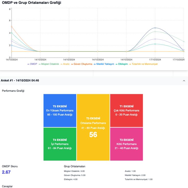Select the green T4 EKSENİ performance tile
The image size is (188, 188).
(x=60, y=144)
